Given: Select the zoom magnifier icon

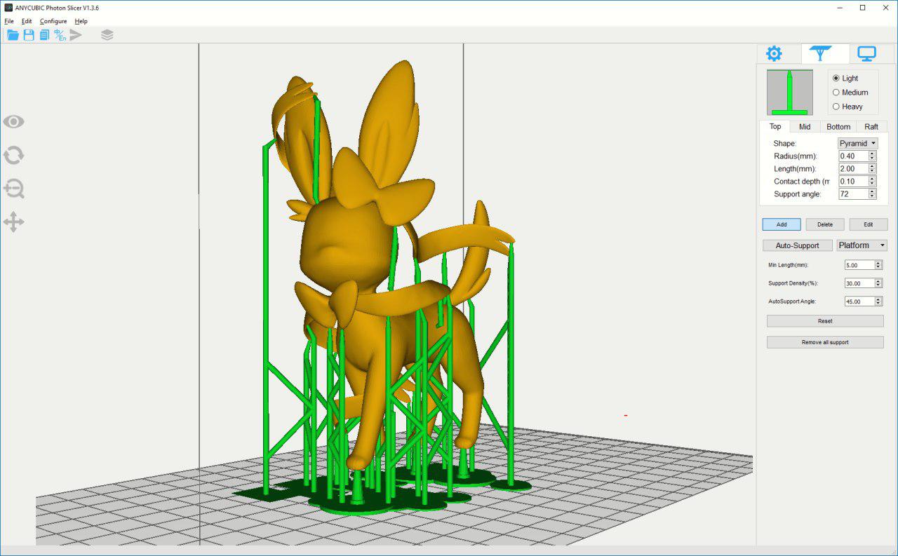Looking at the screenshot, I should 13,189.
